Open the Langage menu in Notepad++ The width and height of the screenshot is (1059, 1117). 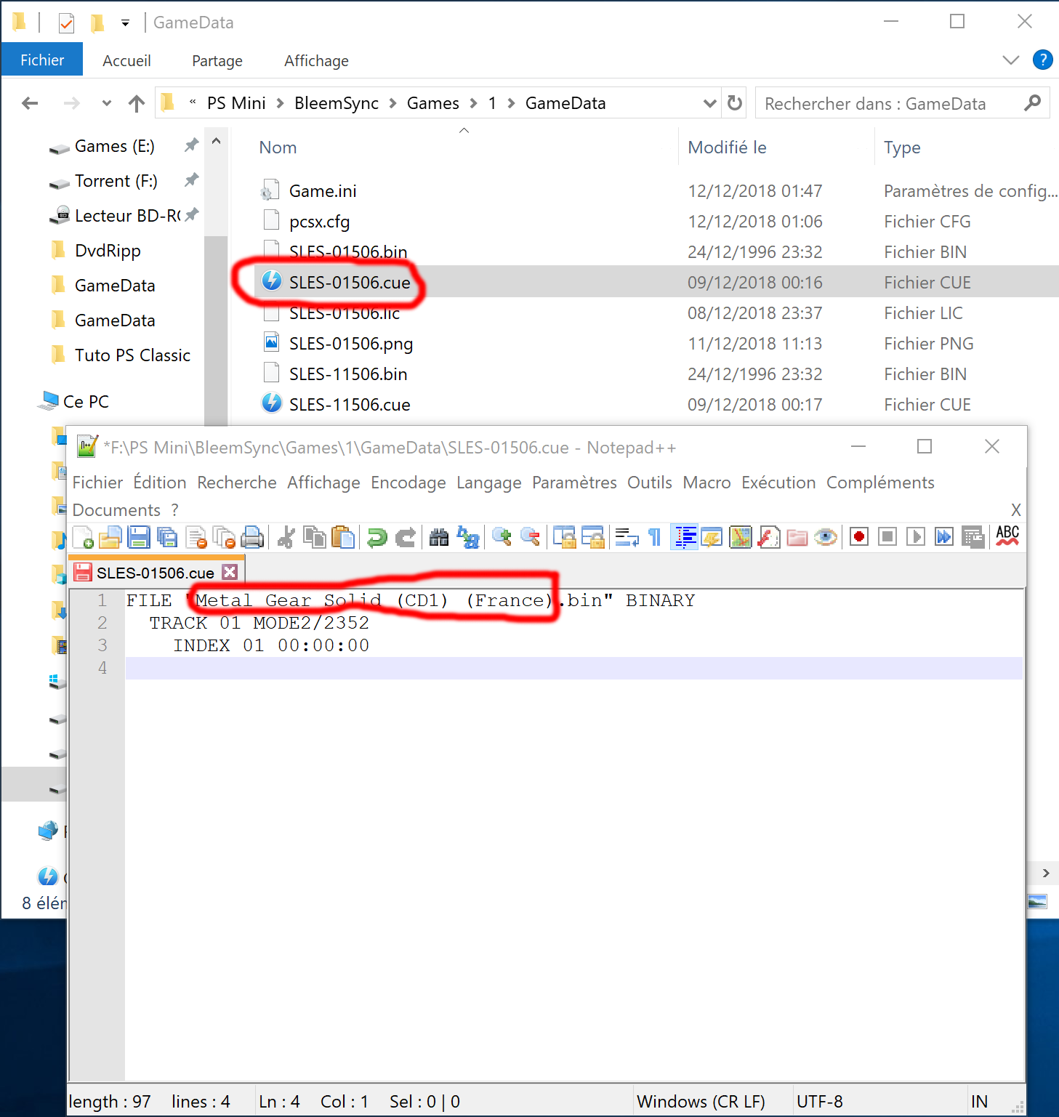tap(489, 483)
